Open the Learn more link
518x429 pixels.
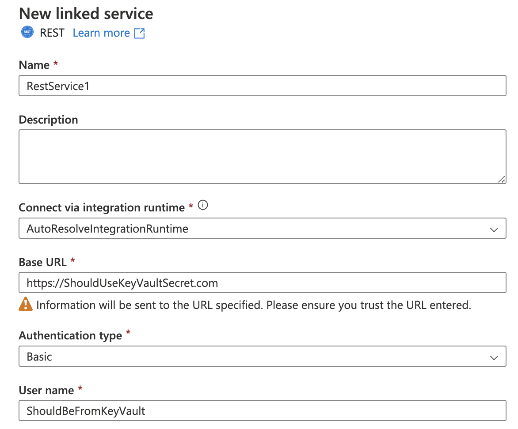pos(101,33)
